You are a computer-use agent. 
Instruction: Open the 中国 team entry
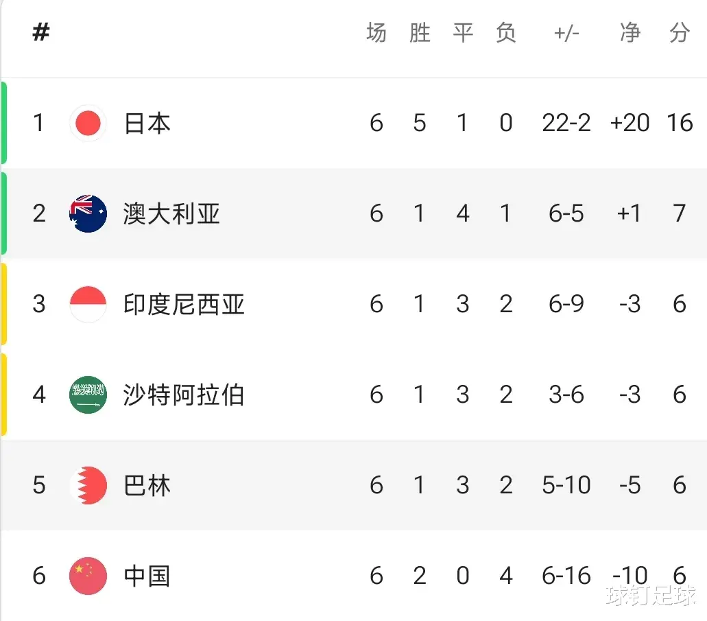coord(147,576)
